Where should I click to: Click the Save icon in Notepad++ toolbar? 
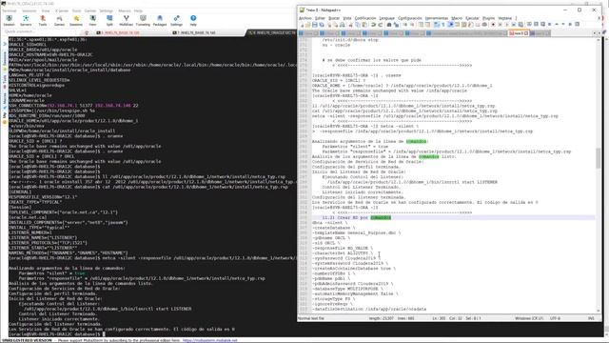coord(315,25)
